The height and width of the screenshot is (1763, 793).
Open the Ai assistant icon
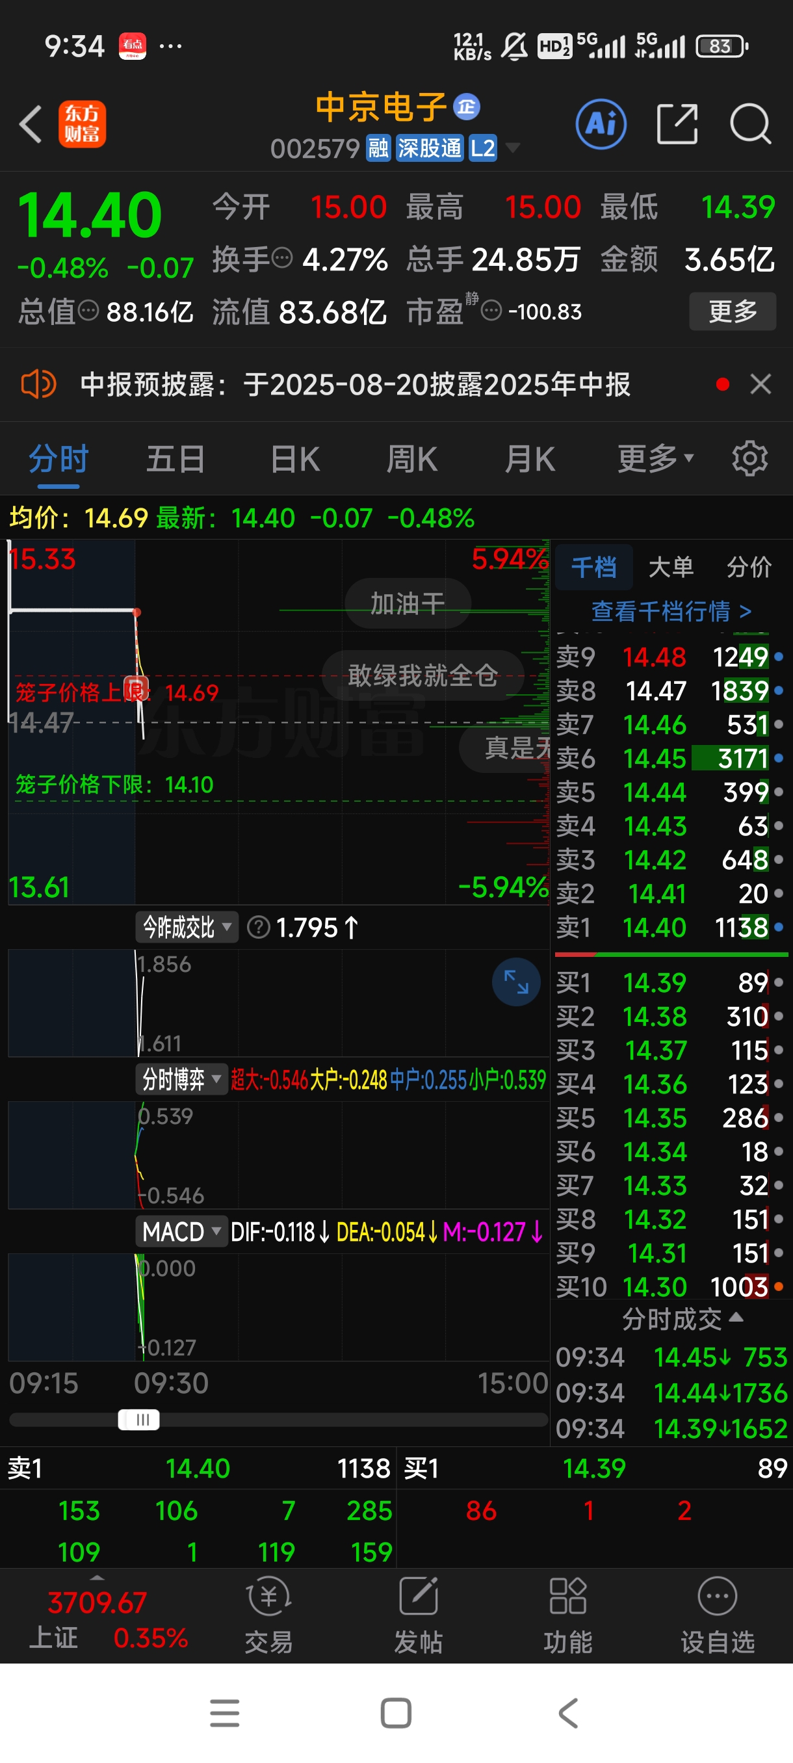click(x=601, y=125)
